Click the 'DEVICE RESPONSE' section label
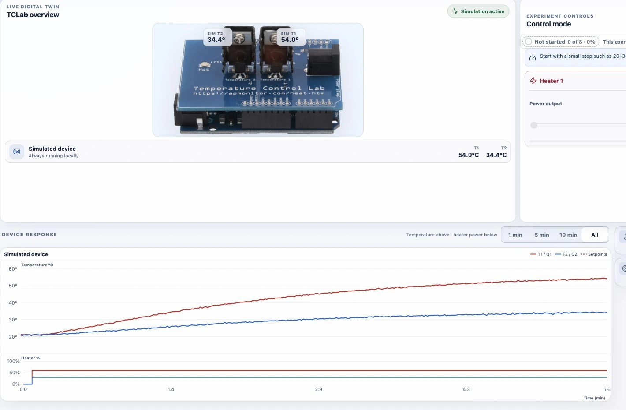 point(30,235)
